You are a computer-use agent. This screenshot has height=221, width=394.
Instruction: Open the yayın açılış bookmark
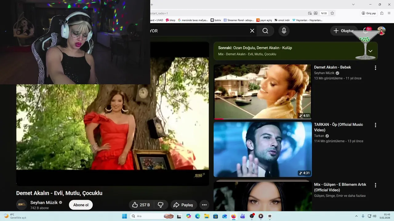[x=264, y=20]
